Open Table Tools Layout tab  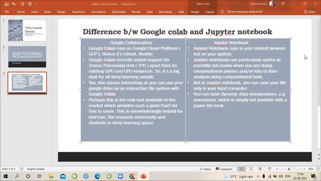coord(210,12)
